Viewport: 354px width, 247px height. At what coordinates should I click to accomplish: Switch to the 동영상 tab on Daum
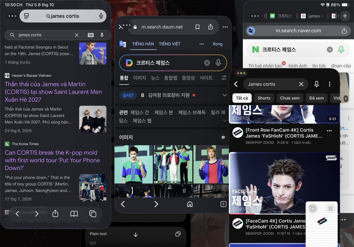pyautogui.click(x=188, y=78)
